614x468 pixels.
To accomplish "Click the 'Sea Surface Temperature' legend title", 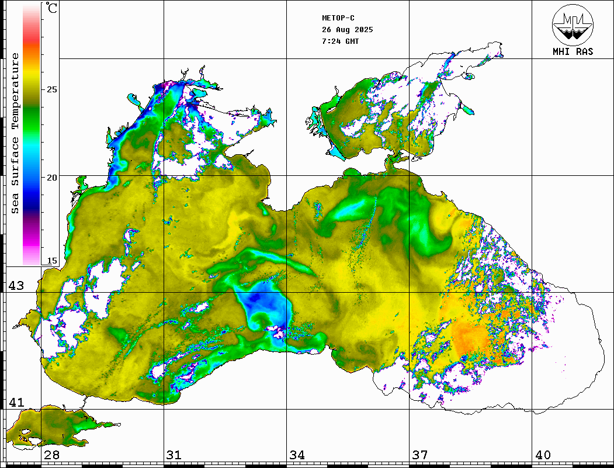I will click(15, 134).
